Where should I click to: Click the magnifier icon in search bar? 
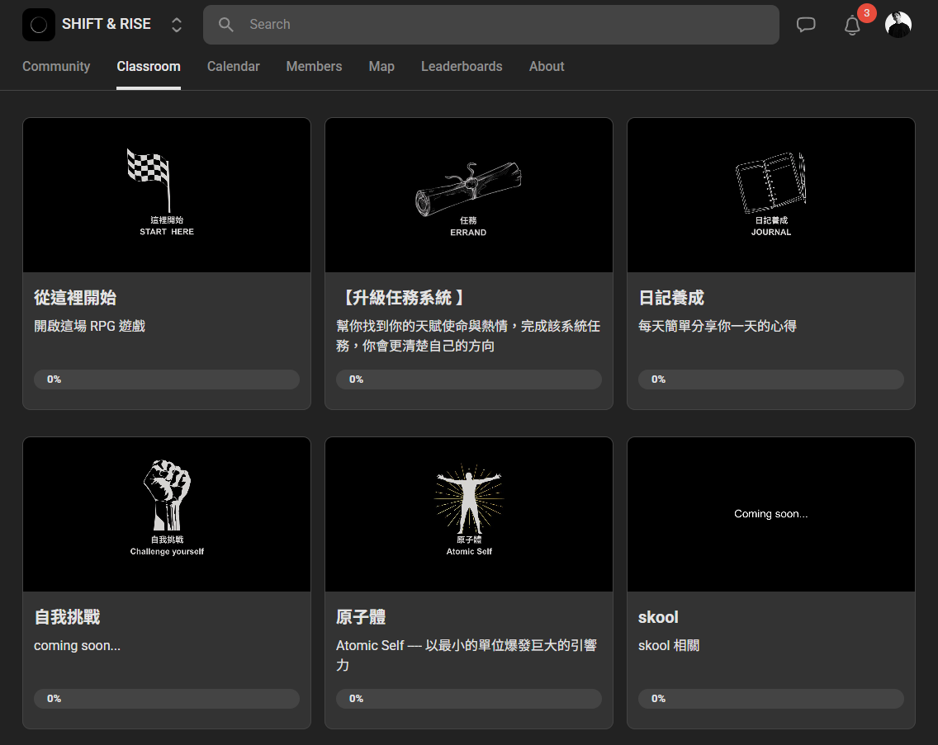coord(226,25)
